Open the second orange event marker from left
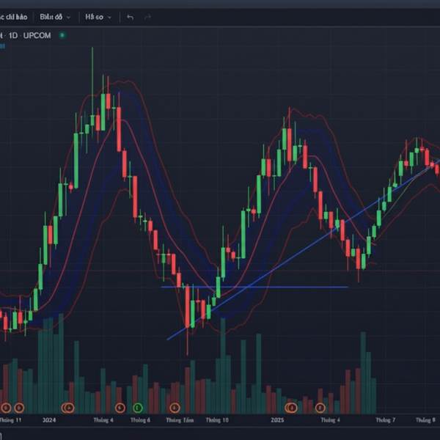 click(19, 408)
